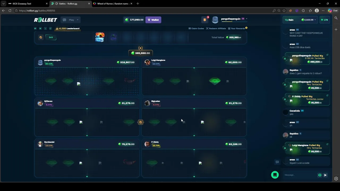Click the green balance gem icon

[x=126, y=20]
